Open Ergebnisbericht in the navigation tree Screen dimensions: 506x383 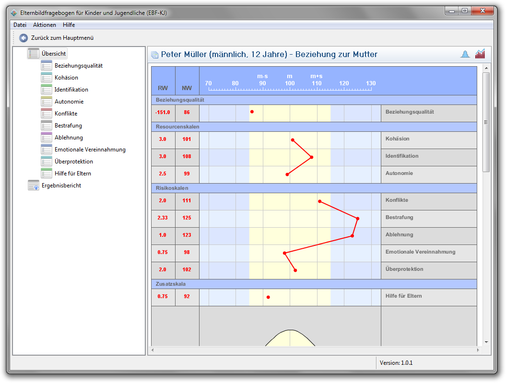(61, 186)
